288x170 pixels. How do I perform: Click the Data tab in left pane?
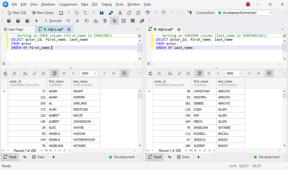point(38,157)
